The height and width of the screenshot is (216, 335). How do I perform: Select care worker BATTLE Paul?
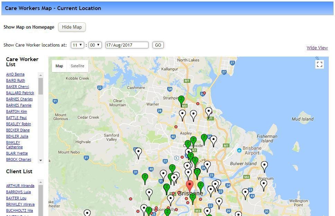tap(16, 117)
